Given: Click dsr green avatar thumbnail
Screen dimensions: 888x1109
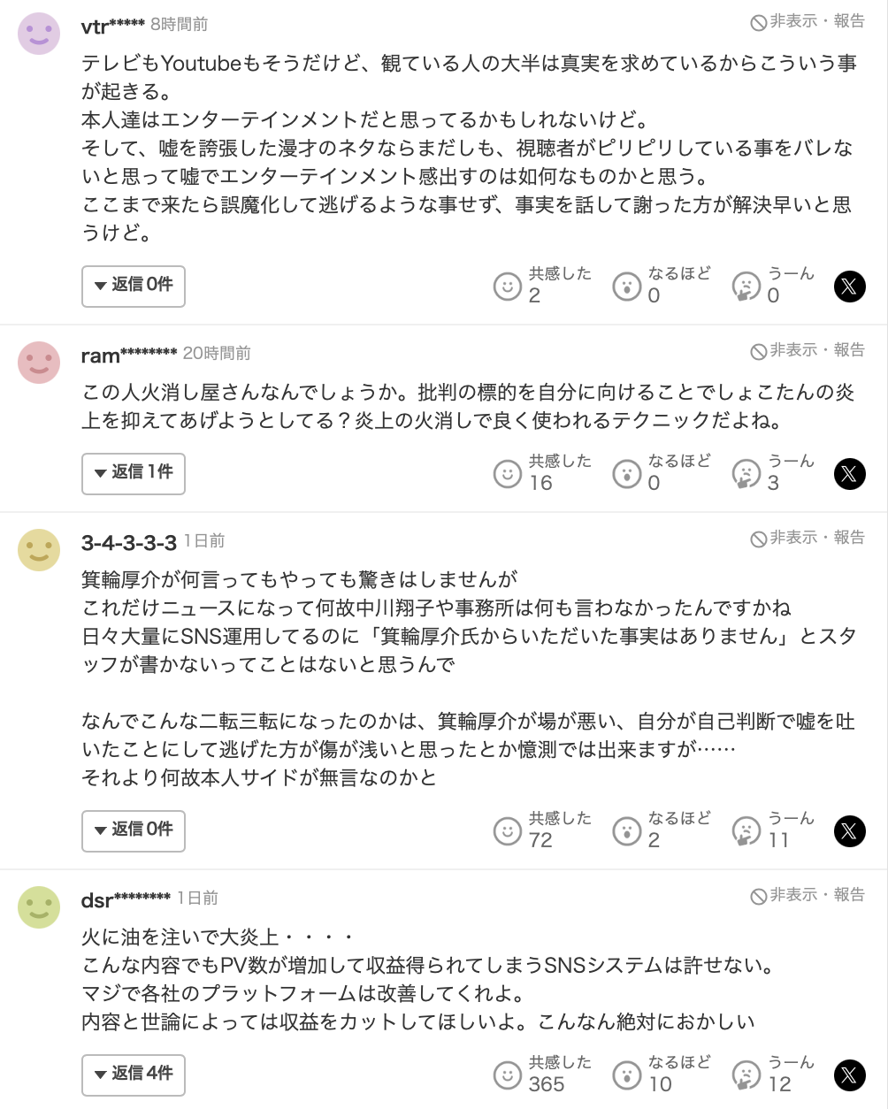Looking at the screenshot, I should pos(39,907).
